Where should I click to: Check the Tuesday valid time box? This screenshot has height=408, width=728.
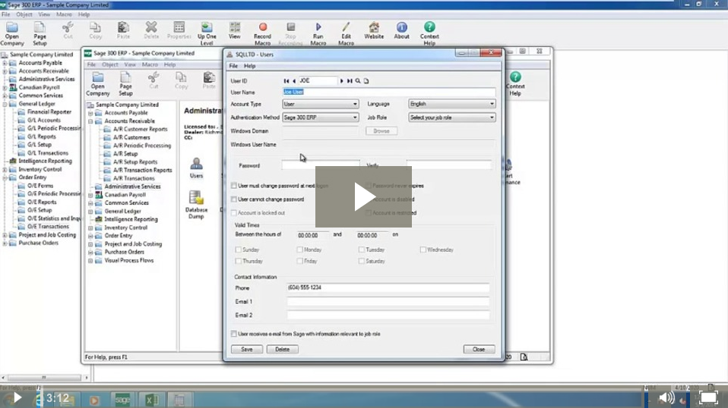coord(361,250)
